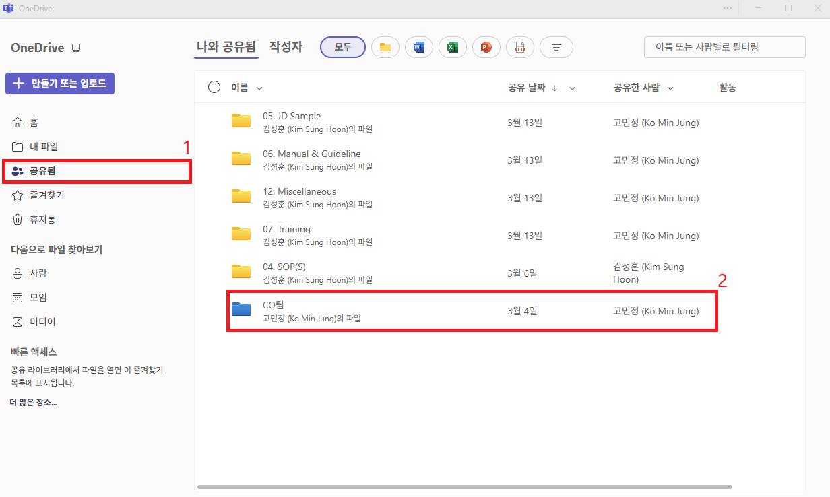Viewport: 830px width, 497px height.
Task: Click 3월 4일 date in CO팀 row
Action: click(x=522, y=311)
